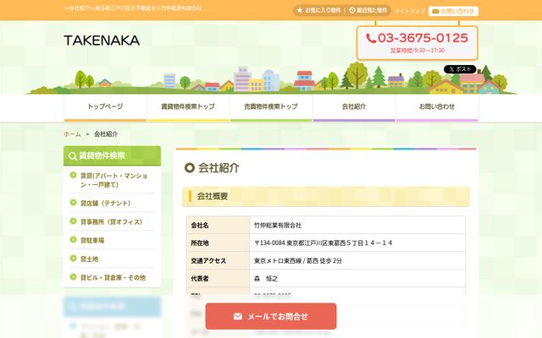Open the 売買物件検索トップ navigation tab
542x338 pixels.
tap(271, 107)
